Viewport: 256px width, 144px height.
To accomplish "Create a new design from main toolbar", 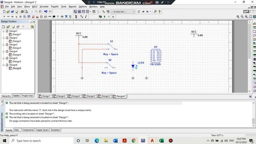I will [4, 12].
